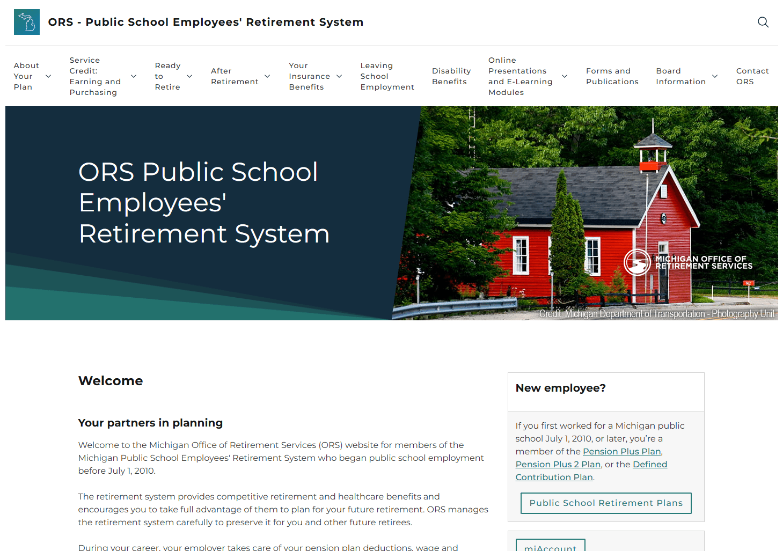Expand the Service Credit chevron
The image size is (783, 551).
click(134, 76)
